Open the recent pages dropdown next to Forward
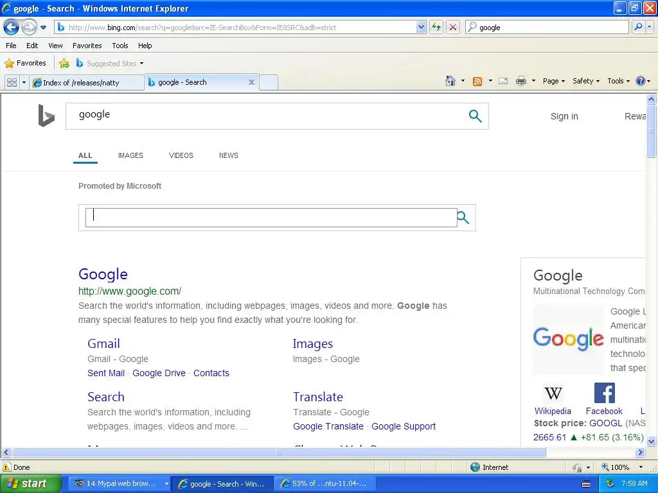 (x=43, y=28)
